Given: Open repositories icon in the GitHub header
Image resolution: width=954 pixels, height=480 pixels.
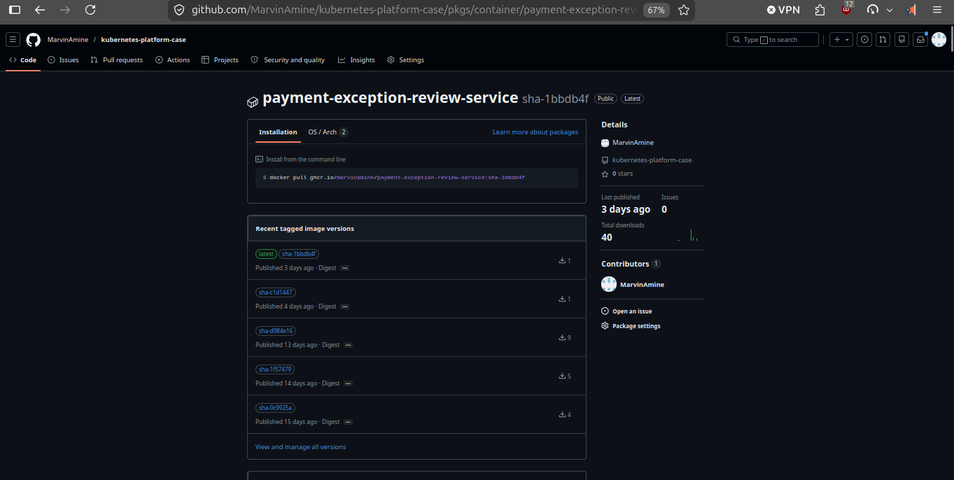Looking at the screenshot, I should tap(902, 40).
